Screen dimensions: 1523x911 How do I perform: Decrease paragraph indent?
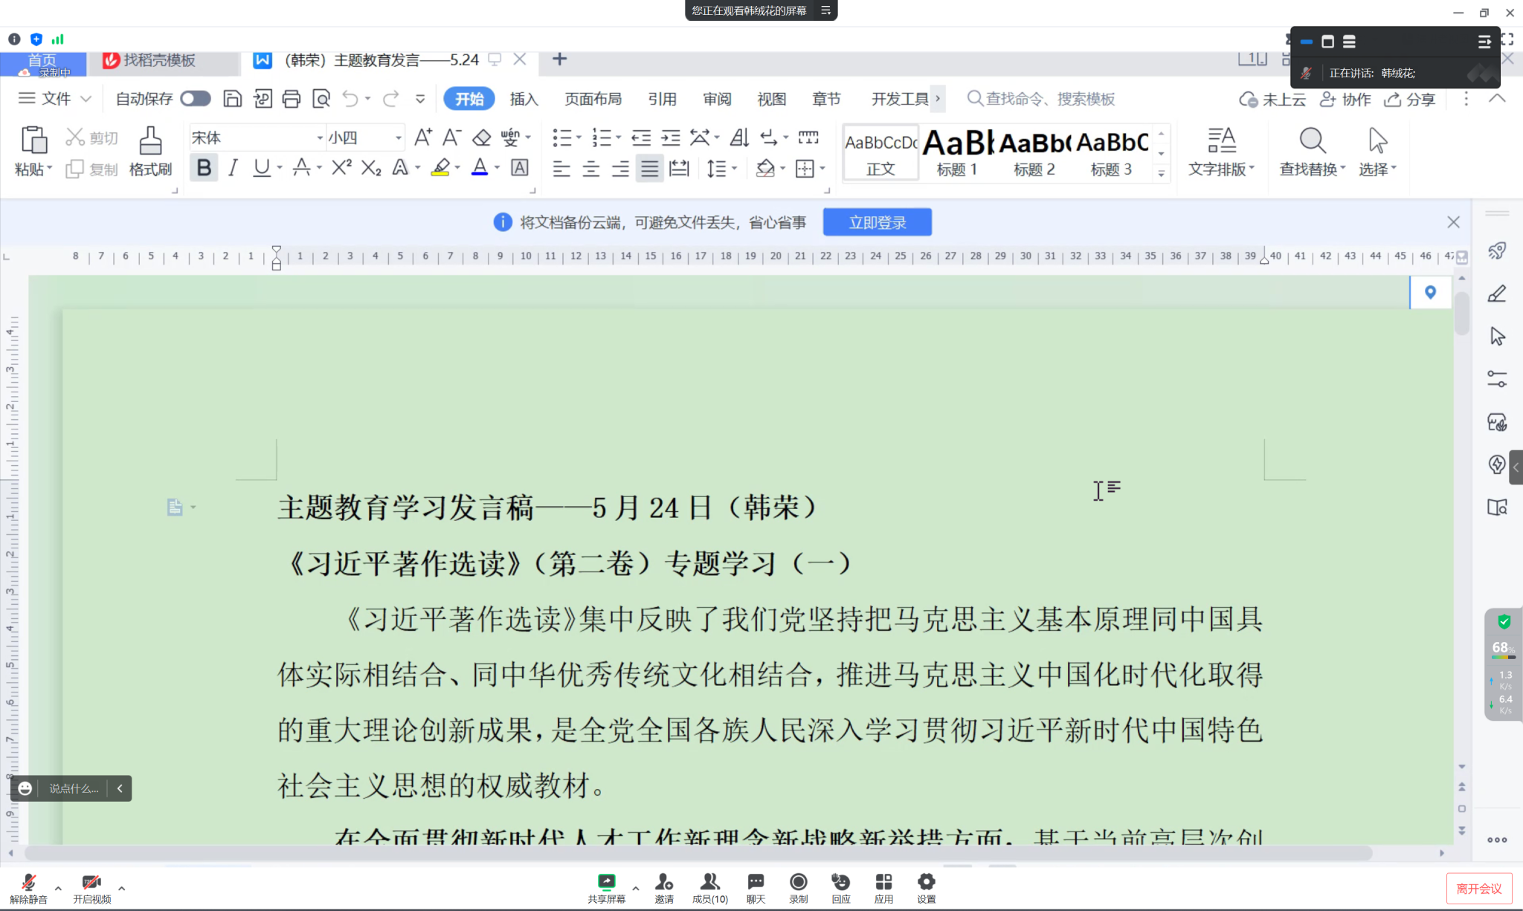[x=641, y=137]
